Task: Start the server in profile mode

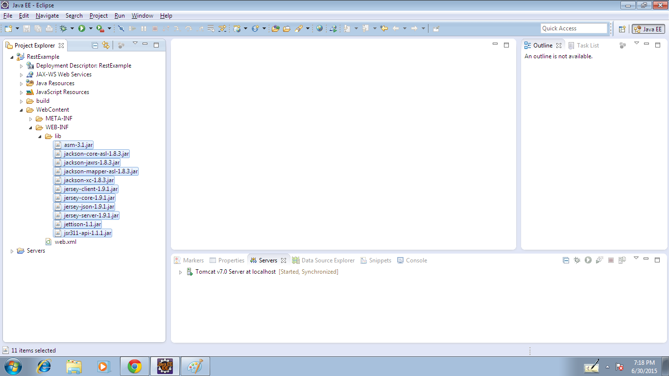Action: (x=599, y=260)
